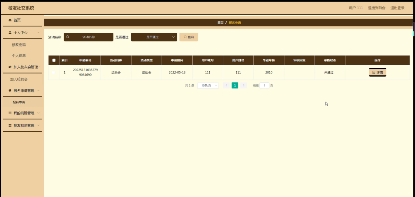Image resolution: width=415 pixels, height=197 pixels.
Task: Click the 查询 search button
Action: coord(189,37)
